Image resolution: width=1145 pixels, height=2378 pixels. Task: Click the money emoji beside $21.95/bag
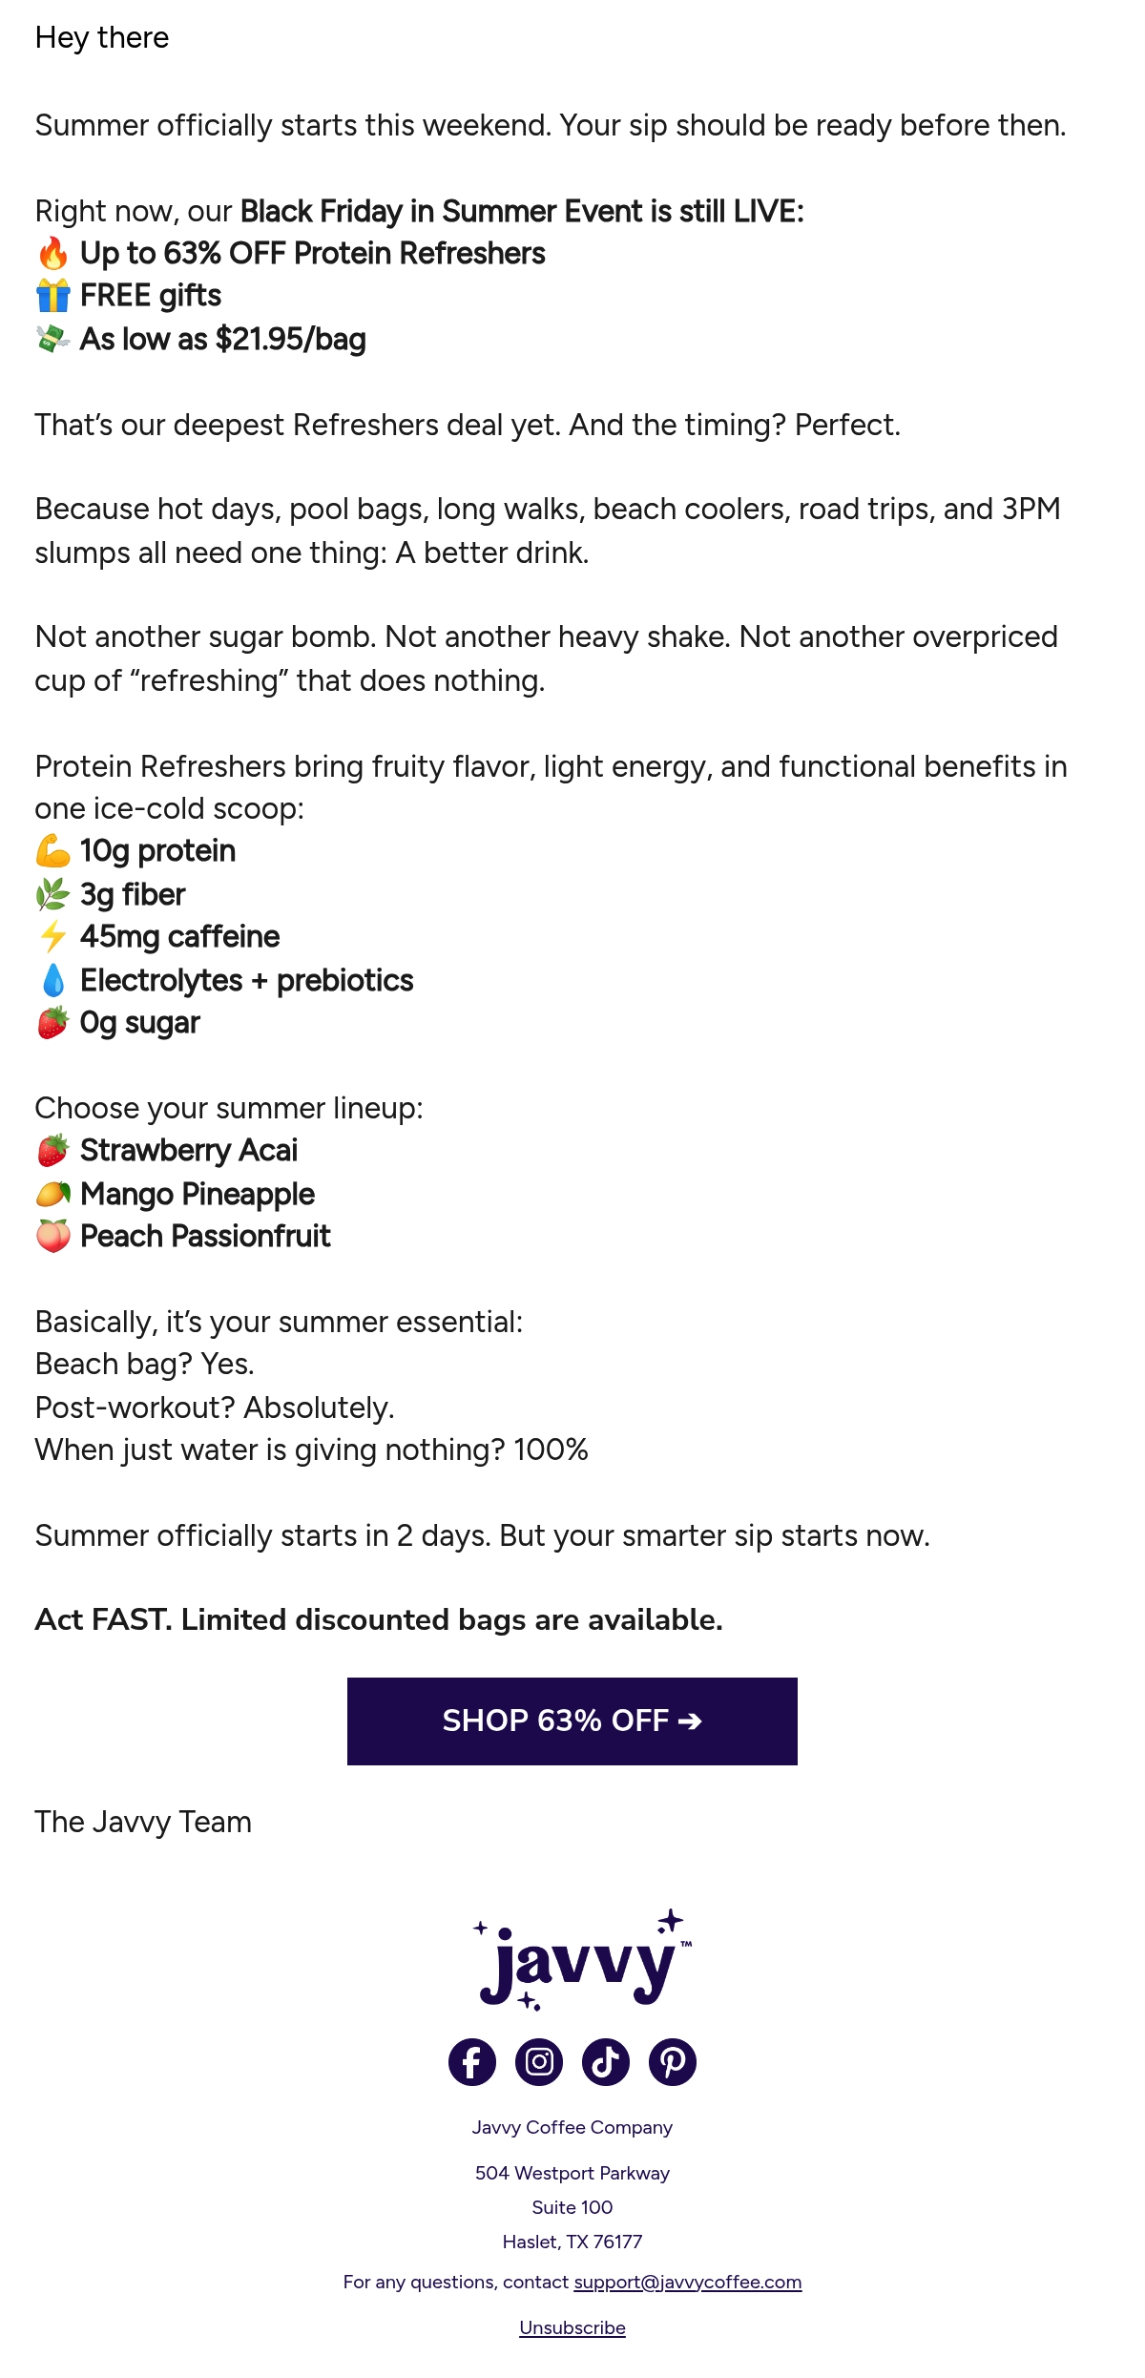tap(53, 339)
